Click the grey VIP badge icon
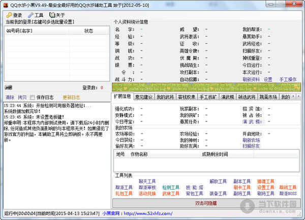305x220 pixels. [x=8, y=88]
